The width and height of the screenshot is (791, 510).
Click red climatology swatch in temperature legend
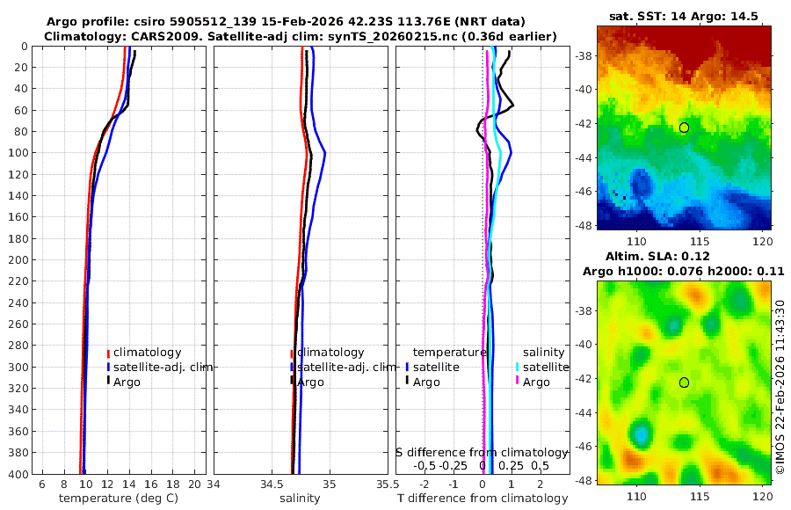point(108,353)
